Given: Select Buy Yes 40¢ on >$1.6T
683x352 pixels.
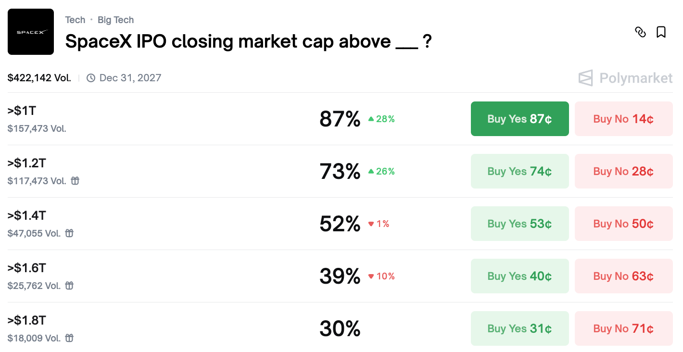Looking at the screenshot, I should pos(519,276).
